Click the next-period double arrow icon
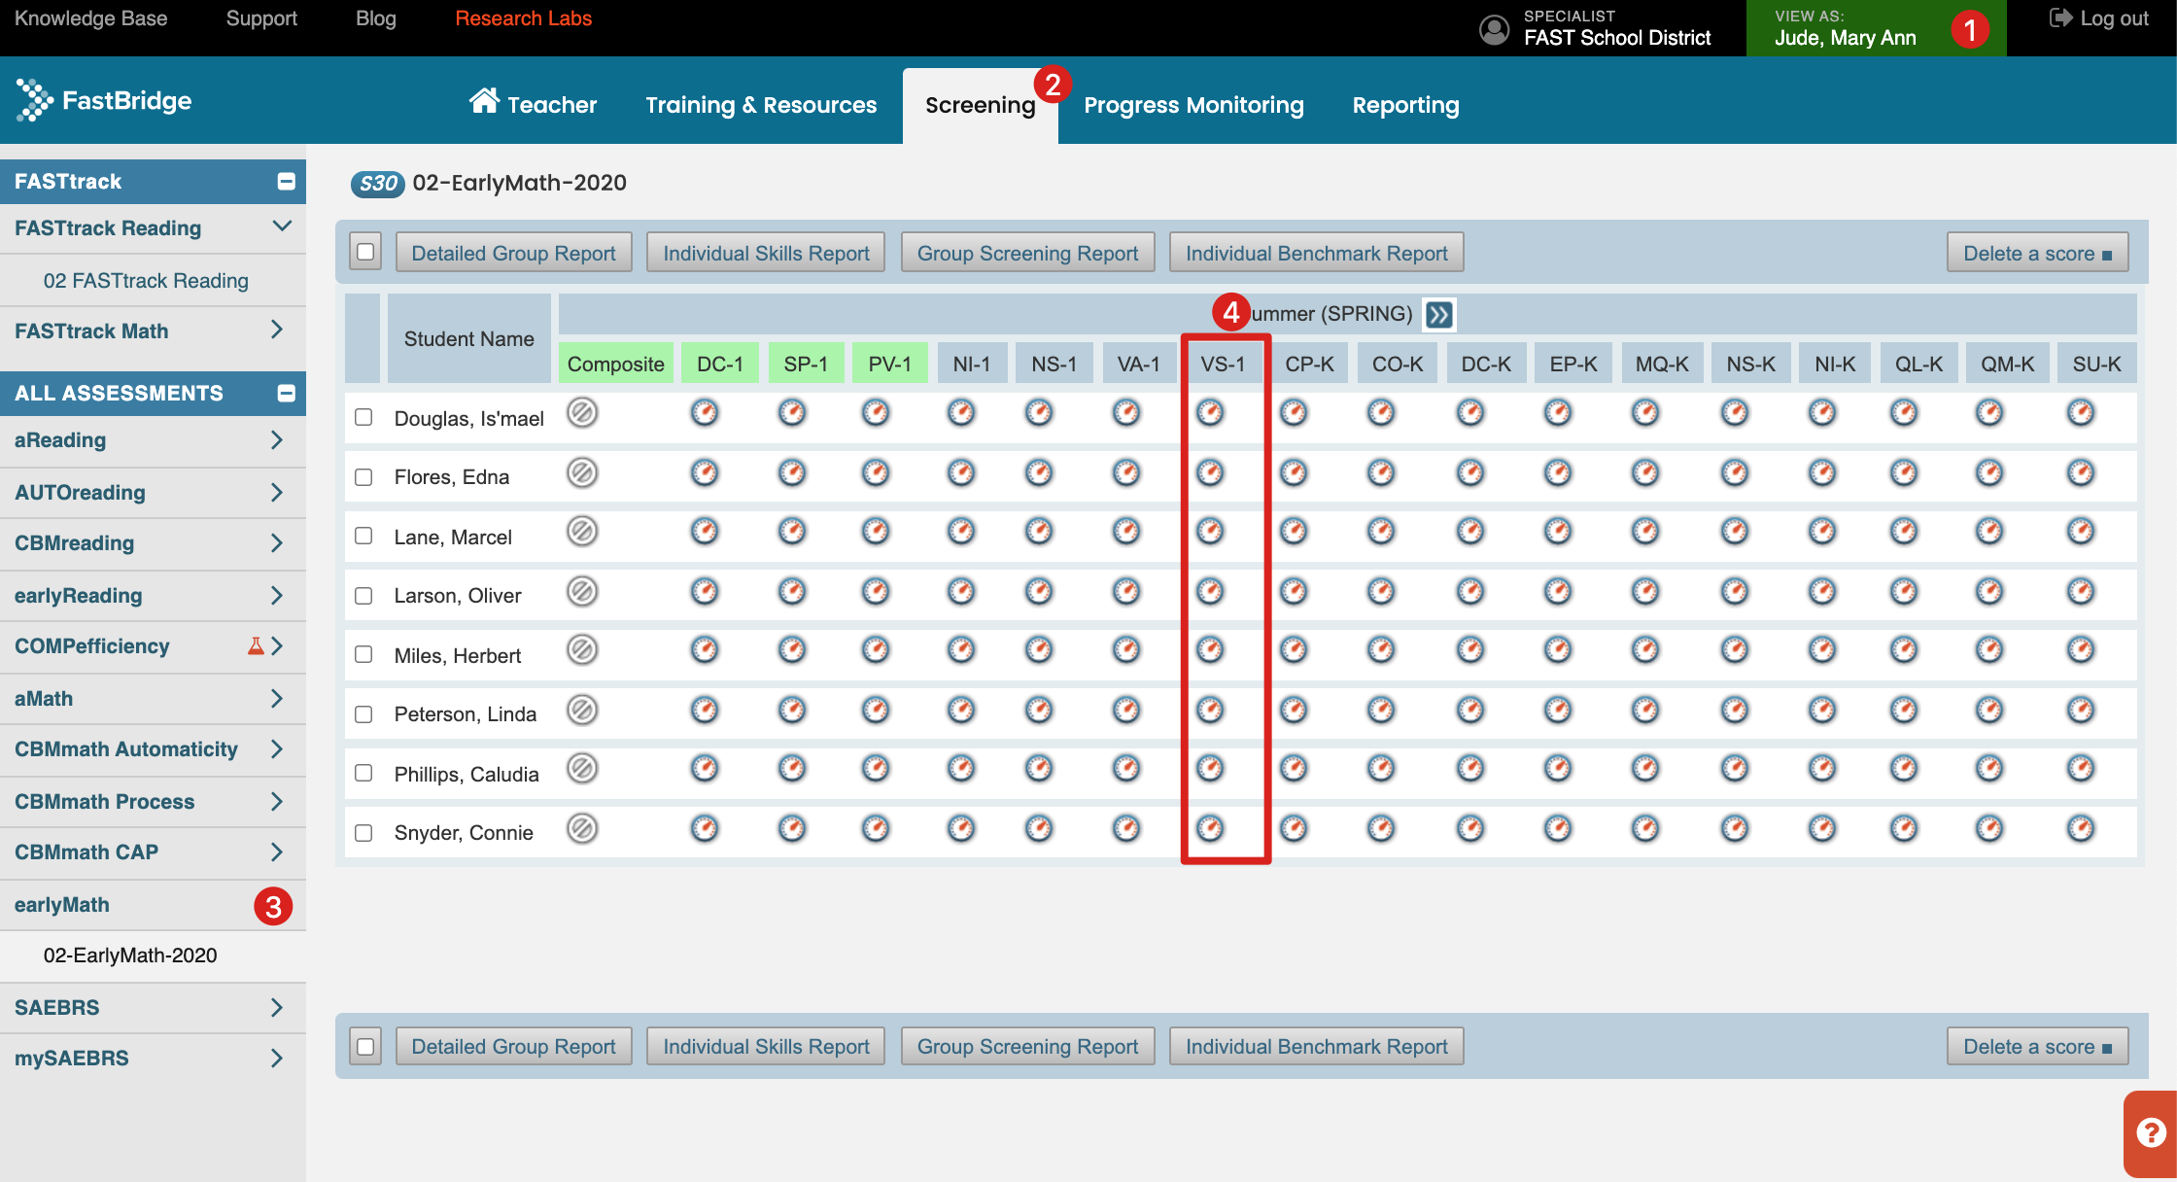This screenshot has height=1182, width=2177. (1438, 314)
